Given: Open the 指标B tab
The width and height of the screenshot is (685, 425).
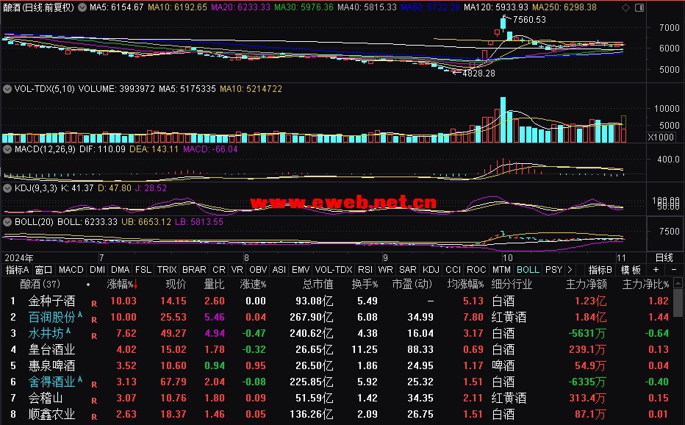Looking at the screenshot, I should [600, 270].
